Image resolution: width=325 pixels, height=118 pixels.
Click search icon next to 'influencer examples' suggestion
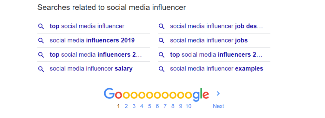coord(162,69)
